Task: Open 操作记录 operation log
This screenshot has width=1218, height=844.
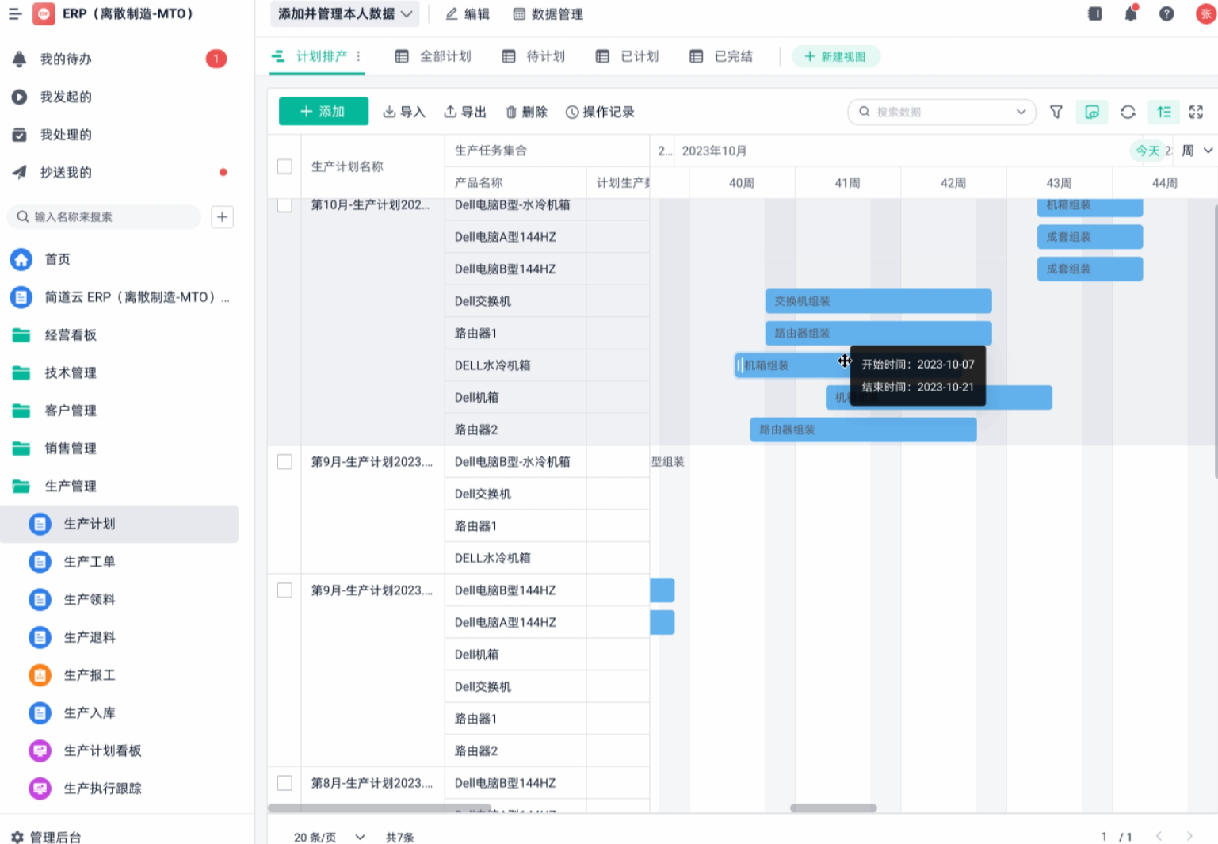Action: pos(600,112)
